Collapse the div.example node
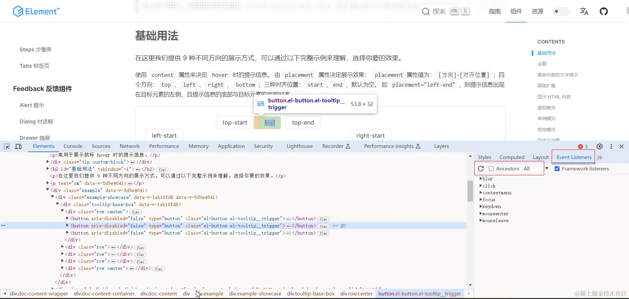The image size is (629, 299). 48,190
